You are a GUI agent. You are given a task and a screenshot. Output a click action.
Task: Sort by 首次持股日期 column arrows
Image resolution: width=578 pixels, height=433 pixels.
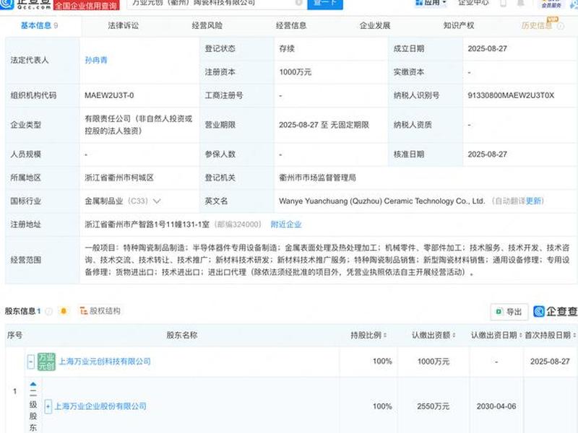point(574,336)
